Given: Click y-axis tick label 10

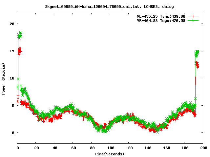Looking at the screenshot, I should [12, 78].
